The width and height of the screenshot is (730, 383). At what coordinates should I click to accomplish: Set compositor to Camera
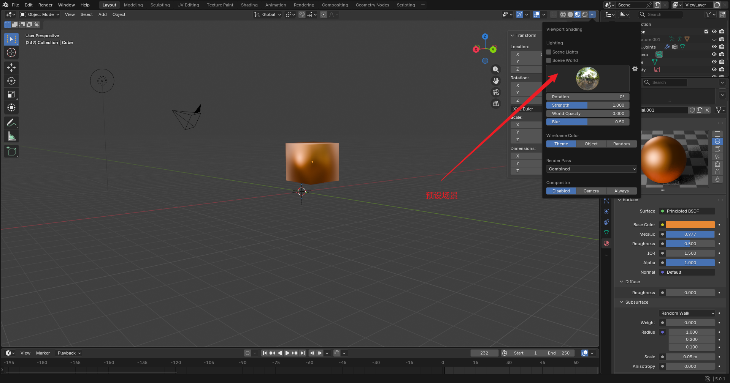[x=591, y=191]
